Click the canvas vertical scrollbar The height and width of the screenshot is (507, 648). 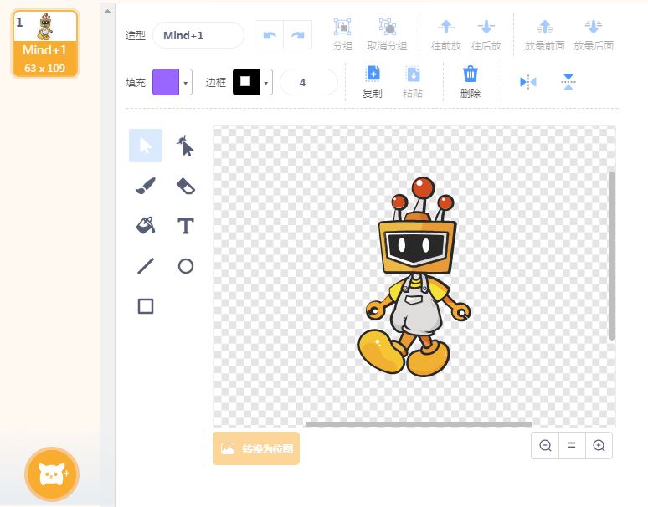coord(612,256)
